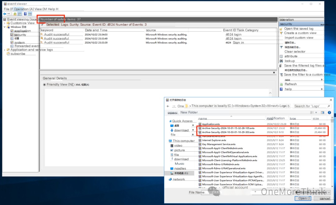
Task: Select the XML view radio button
Action: 73,85
